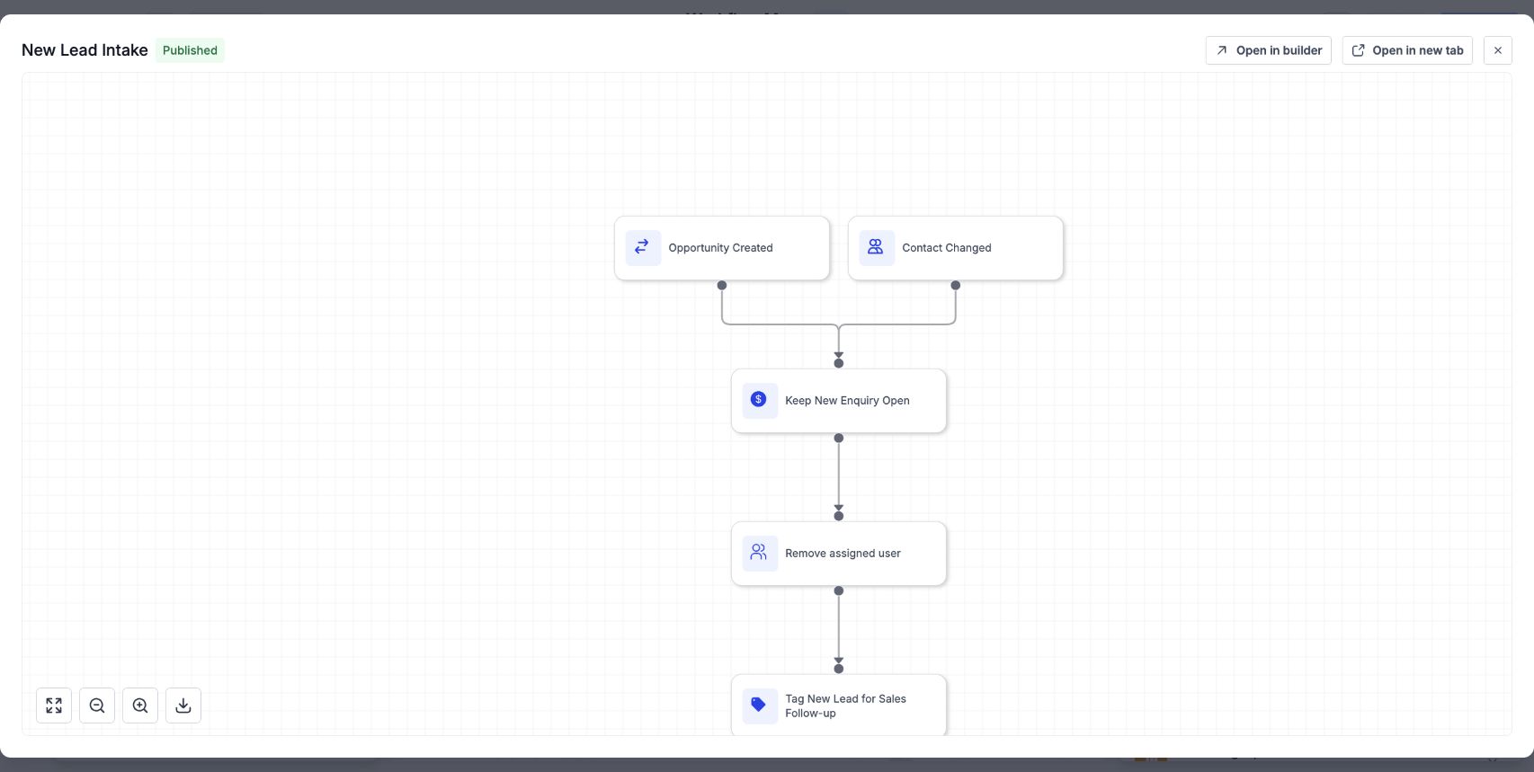Download the workflow diagram
This screenshot has height=772, width=1534.
[x=183, y=705]
